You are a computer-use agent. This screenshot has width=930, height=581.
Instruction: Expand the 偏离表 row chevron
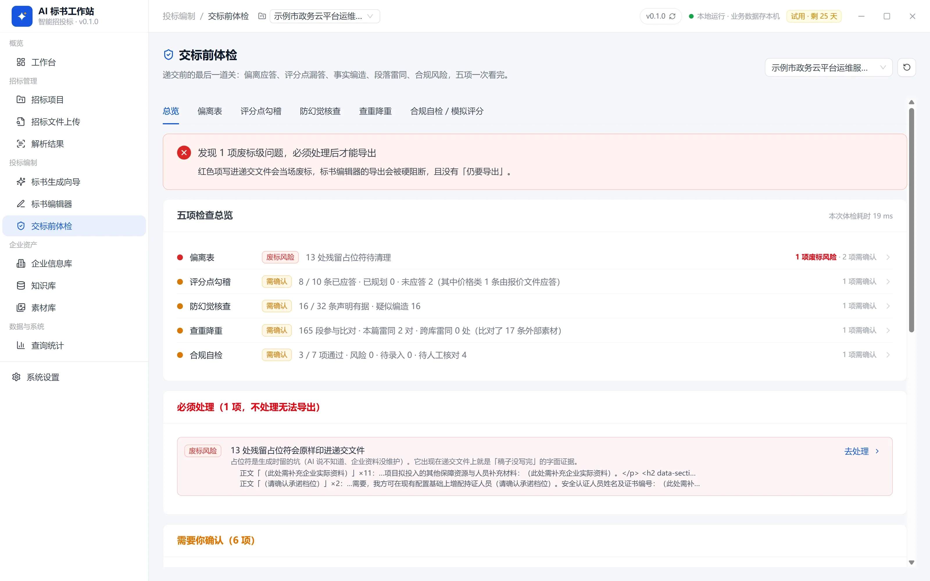(888, 257)
